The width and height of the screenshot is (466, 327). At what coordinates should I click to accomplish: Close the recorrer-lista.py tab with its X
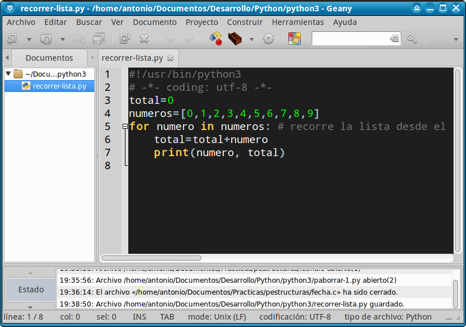pos(170,58)
